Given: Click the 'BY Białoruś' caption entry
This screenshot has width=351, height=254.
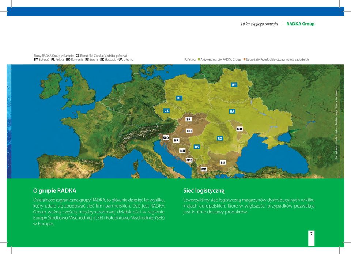Looking at the screenshot, I should pos(41,60).
